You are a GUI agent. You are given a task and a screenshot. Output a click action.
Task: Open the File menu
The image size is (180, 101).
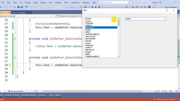pyautogui.click(x=3, y=3)
